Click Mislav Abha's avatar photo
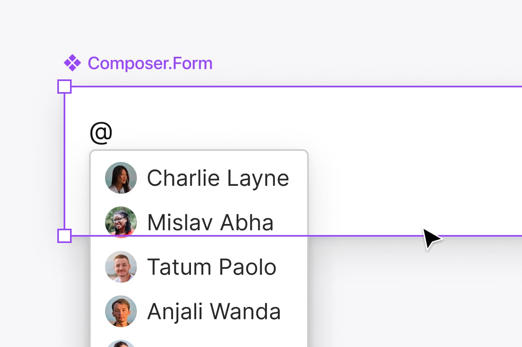The image size is (522, 347). click(x=121, y=222)
